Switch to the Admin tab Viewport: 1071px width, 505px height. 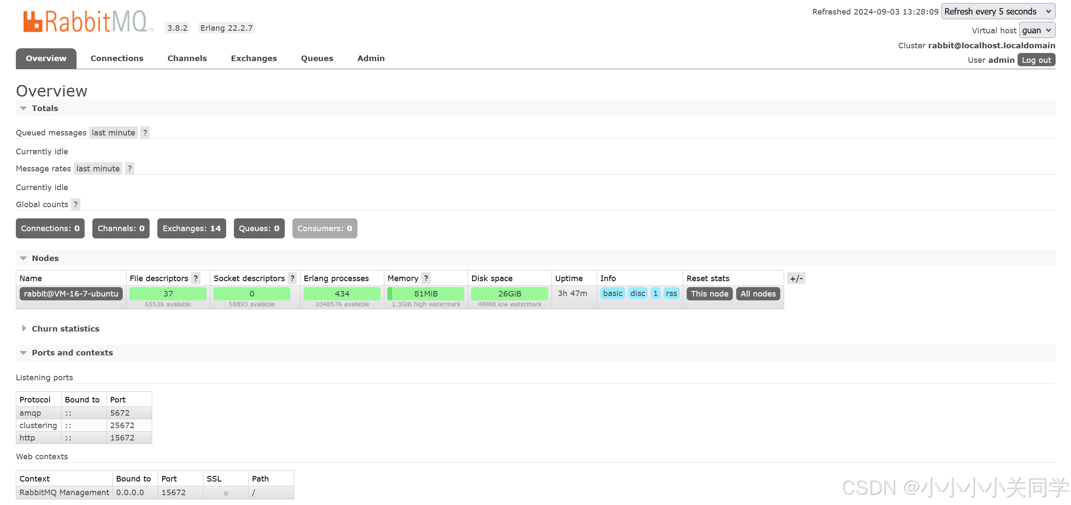[371, 59]
